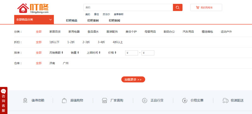Choose the 2-3折 discount filter
This screenshot has width=252, height=114.
(x=86, y=42)
